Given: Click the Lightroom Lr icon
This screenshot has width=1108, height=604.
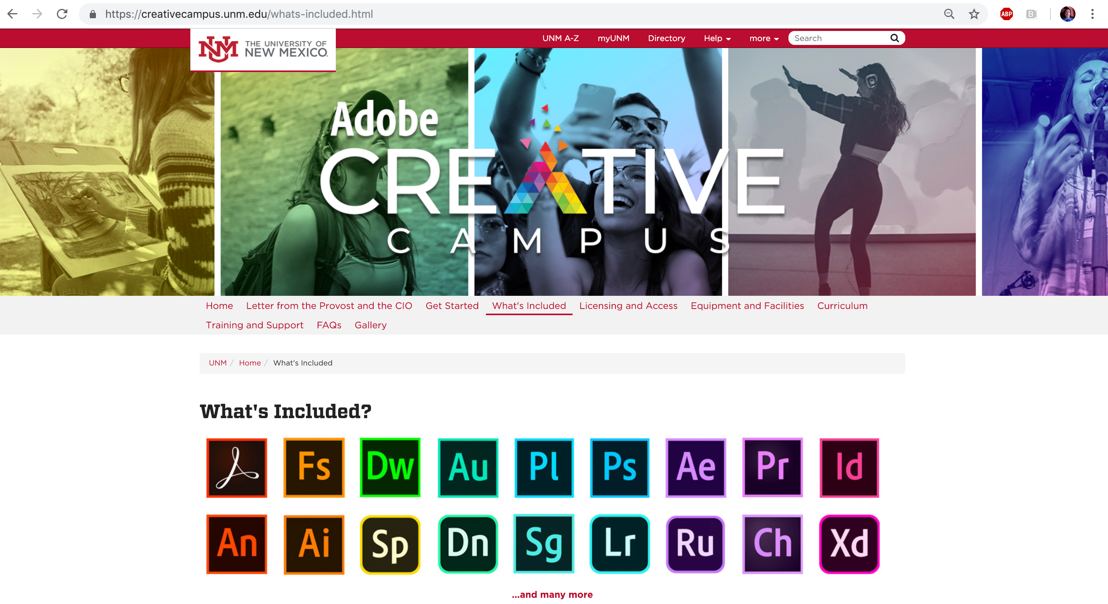Looking at the screenshot, I should 619,544.
